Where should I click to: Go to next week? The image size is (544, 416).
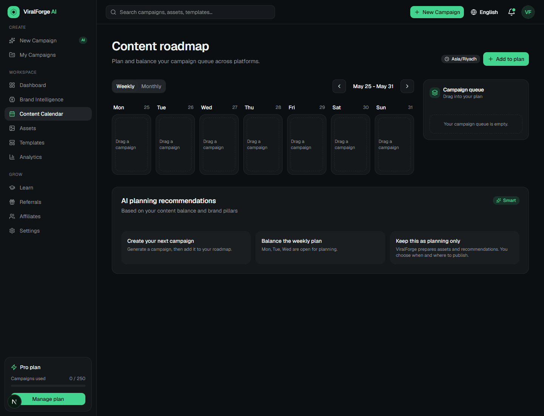point(407,86)
